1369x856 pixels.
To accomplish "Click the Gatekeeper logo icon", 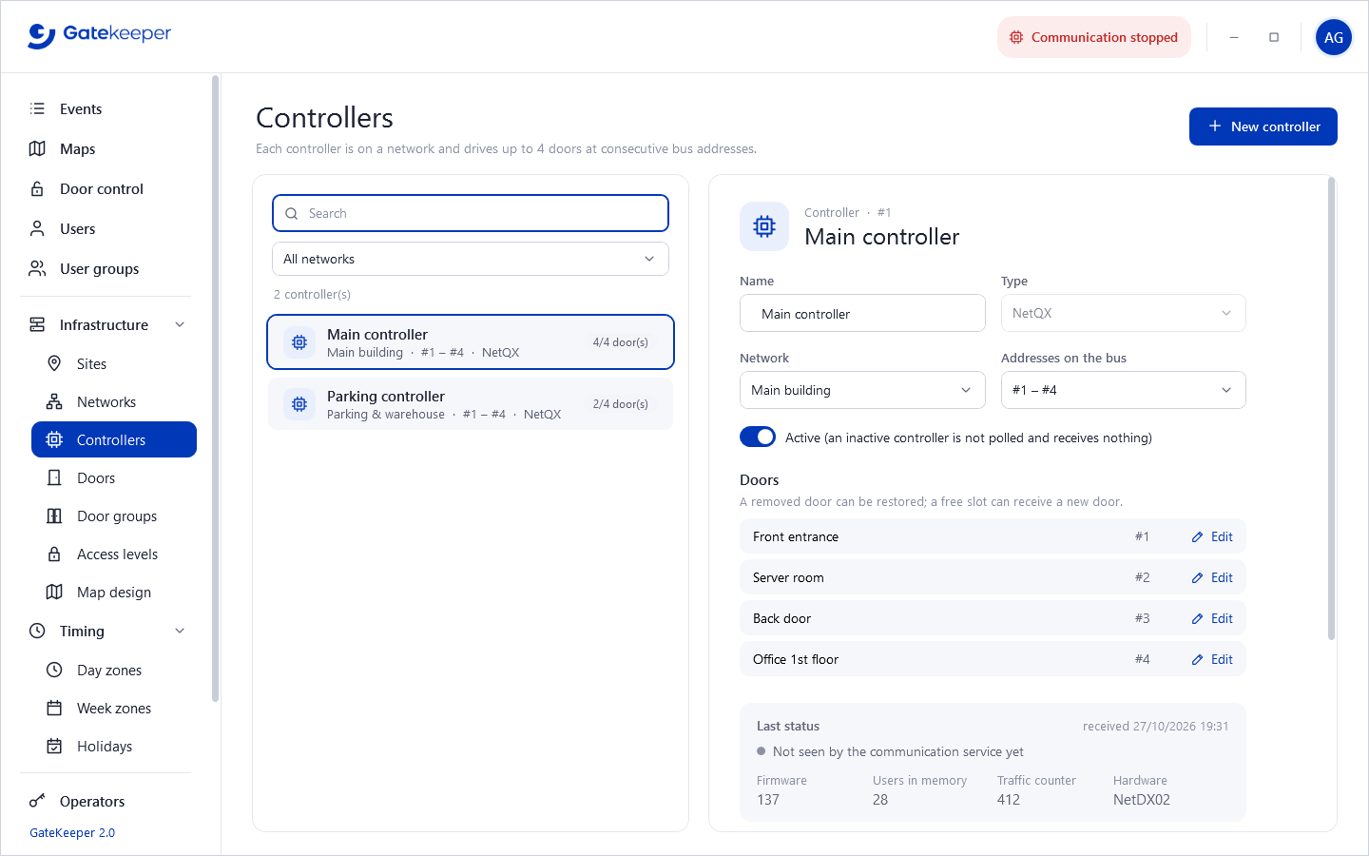I will (41, 35).
